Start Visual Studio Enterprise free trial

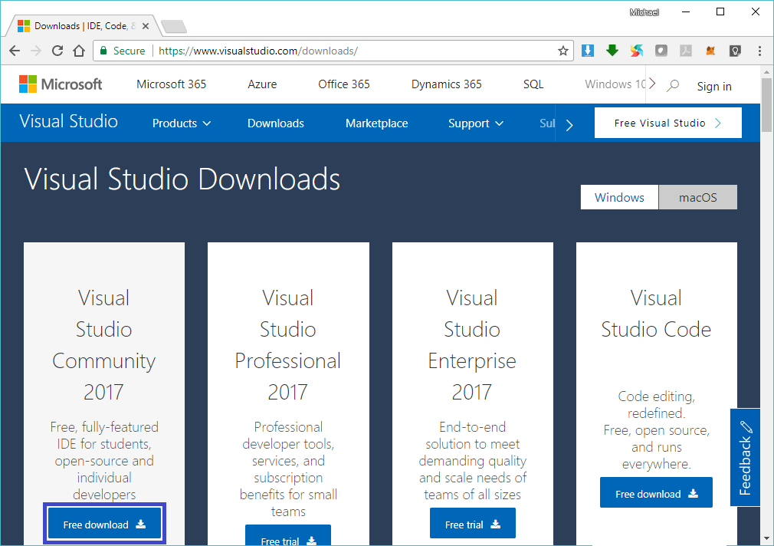click(x=472, y=523)
